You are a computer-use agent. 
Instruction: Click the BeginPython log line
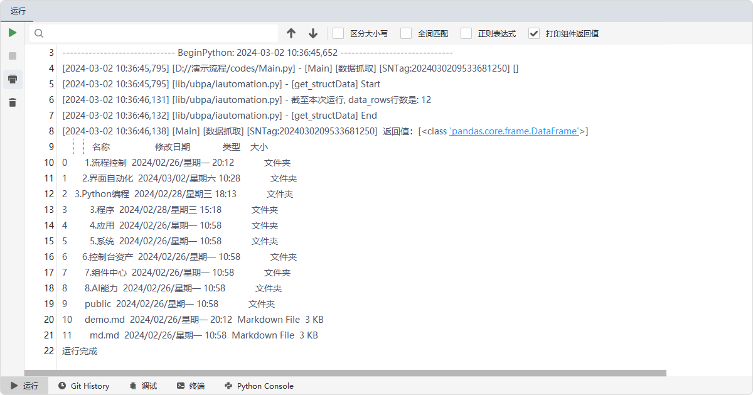coord(258,53)
